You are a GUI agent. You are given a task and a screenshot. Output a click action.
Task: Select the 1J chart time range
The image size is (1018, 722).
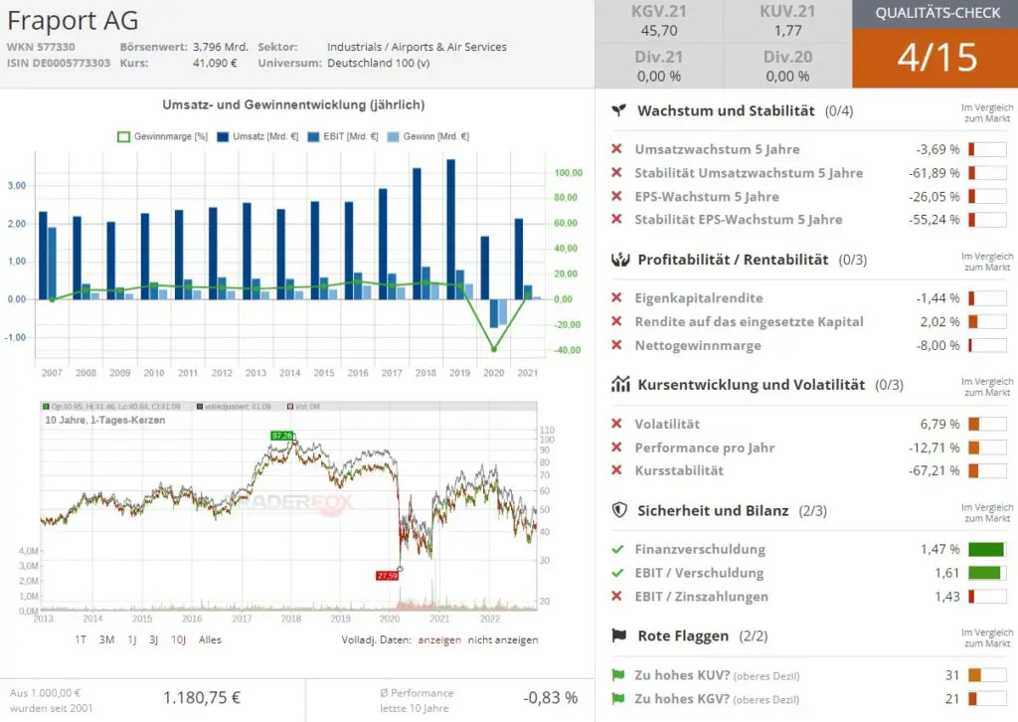point(132,639)
